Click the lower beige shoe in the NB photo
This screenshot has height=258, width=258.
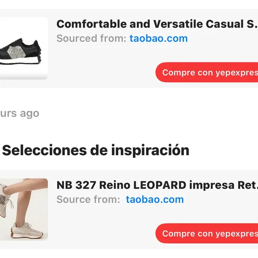click(28, 230)
